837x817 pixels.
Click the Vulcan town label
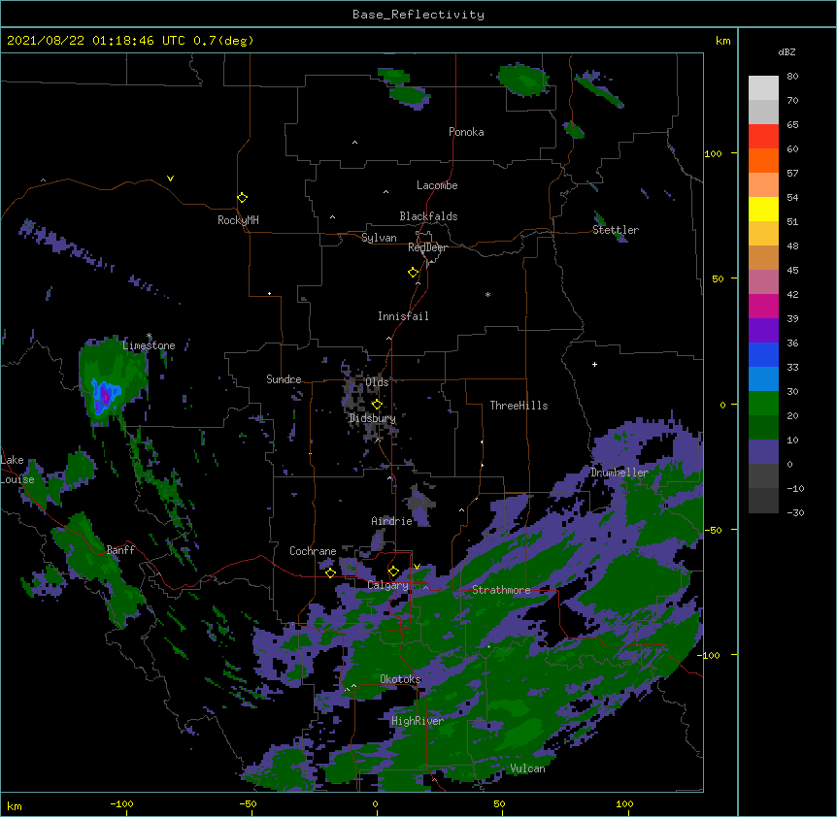point(527,768)
